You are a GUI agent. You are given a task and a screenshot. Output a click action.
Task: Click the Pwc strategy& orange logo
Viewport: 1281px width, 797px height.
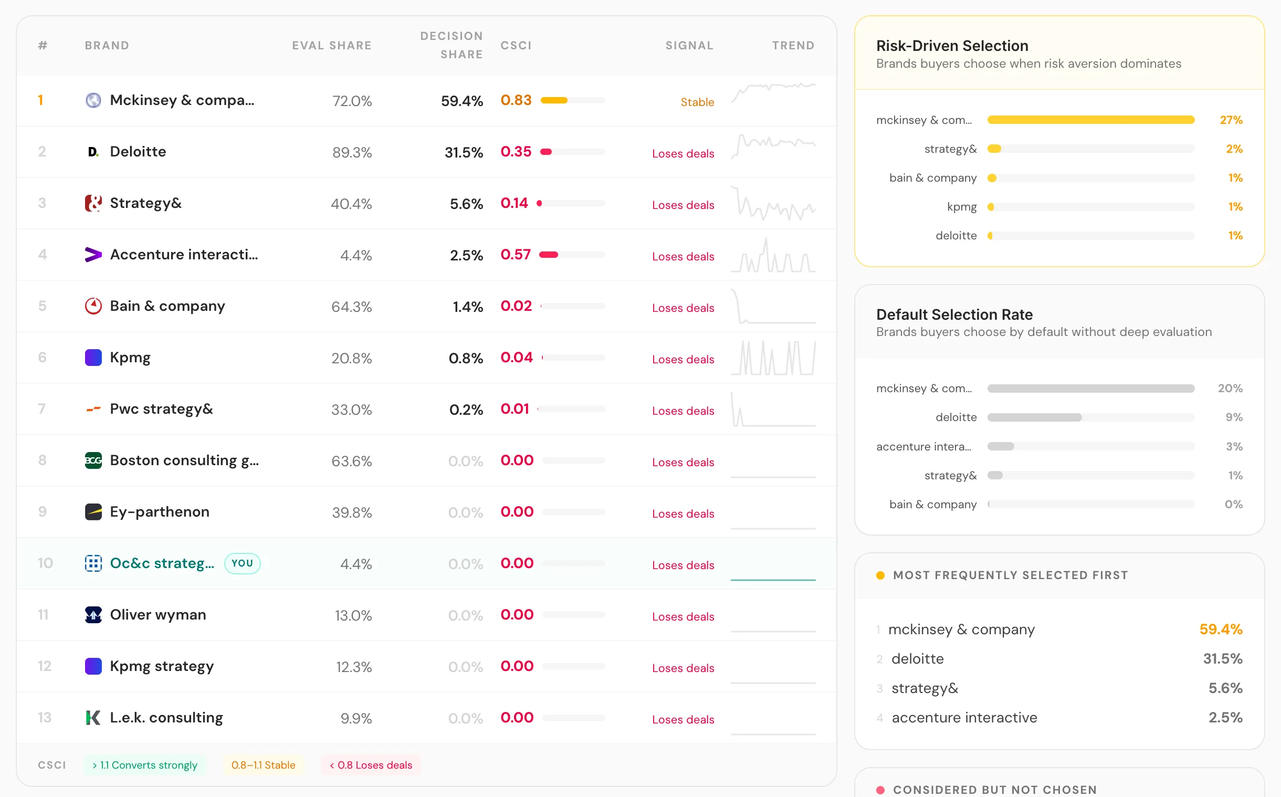coord(93,409)
